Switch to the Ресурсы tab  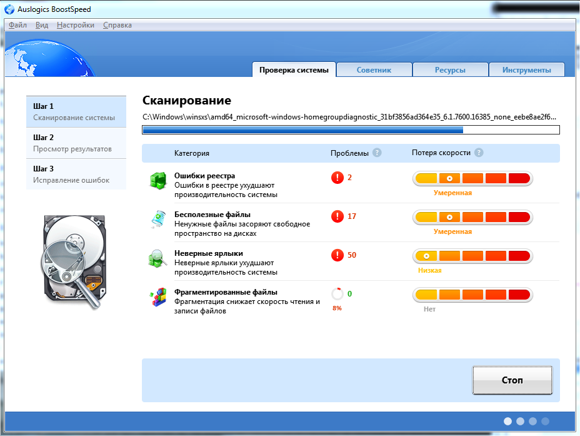(450, 70)
